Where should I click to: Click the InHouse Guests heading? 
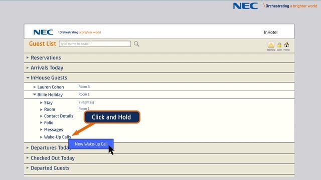point(49,78)
